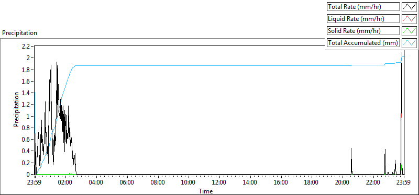Select the Solid Rate (mm/hr) legend label

click(363, 31)
